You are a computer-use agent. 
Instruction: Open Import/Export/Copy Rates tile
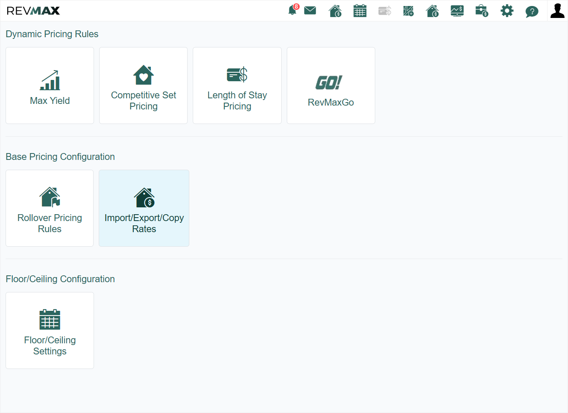tap(144, 208)
